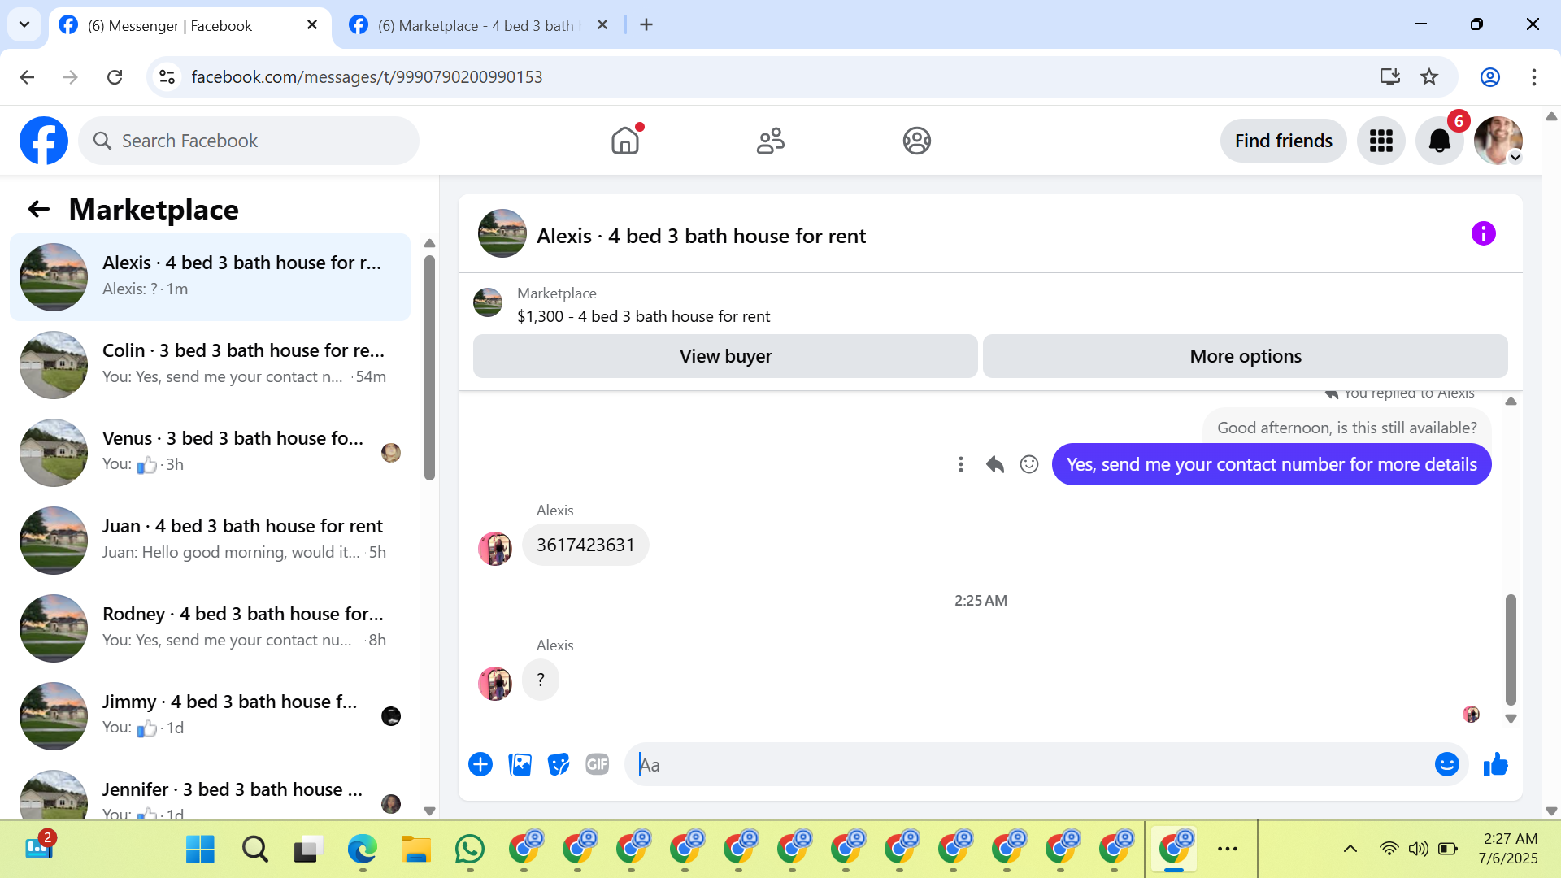Viewport: 1561px width, 878px height.
Task: Open more actions plus icon
Action: (x=480, y=765)
